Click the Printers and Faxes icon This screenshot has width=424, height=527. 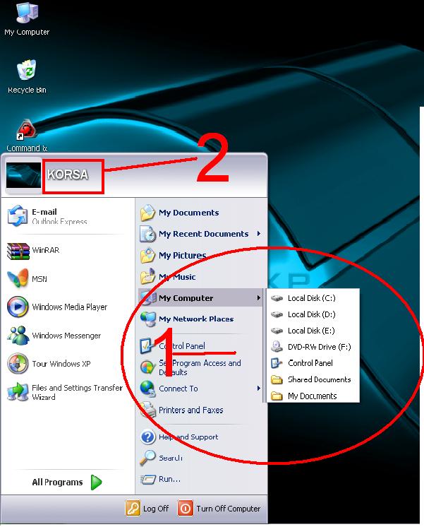tap(148, 410)
